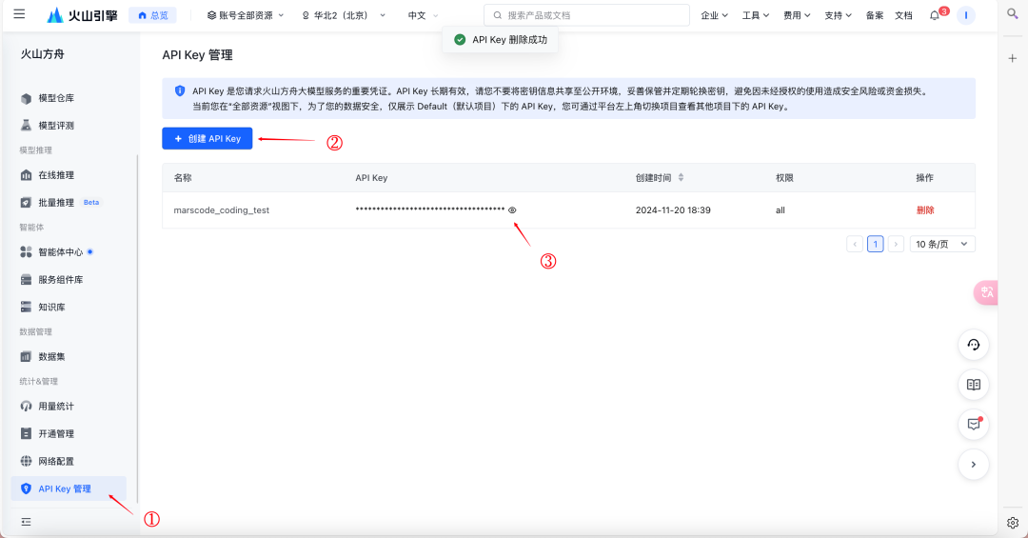
Task: Click the masked API Key value
Action: pyautogui.click(x=430, y=209)
